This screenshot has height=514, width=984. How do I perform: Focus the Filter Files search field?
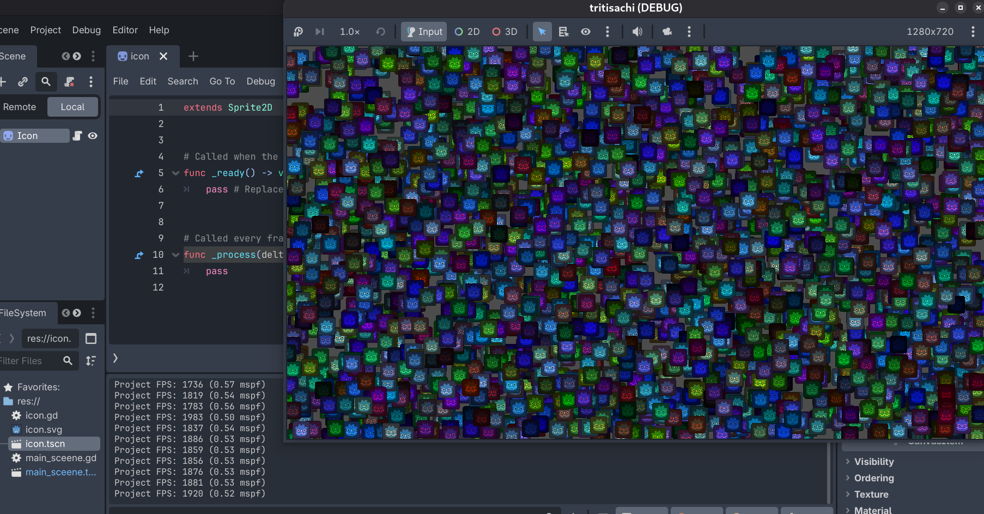[x=37, y=361]
